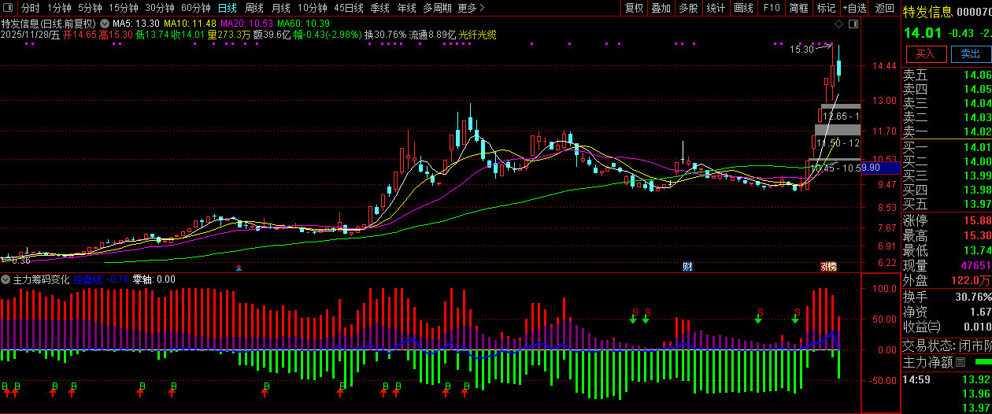Click the 卖五 price 14.06
Image resolution: width=992 pixels, height=414 pixels.
coord(977,75)
